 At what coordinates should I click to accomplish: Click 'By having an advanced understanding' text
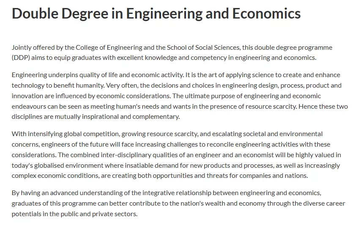(67, 193)
